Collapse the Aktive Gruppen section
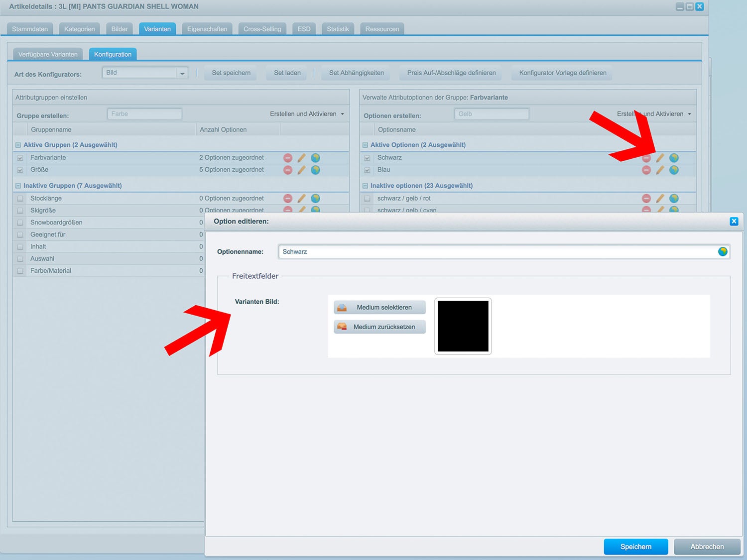The image size is (747, 560). coord(18,145)
